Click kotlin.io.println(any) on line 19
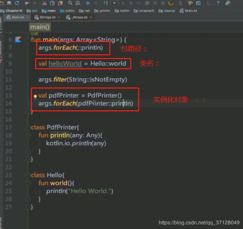 76,143
